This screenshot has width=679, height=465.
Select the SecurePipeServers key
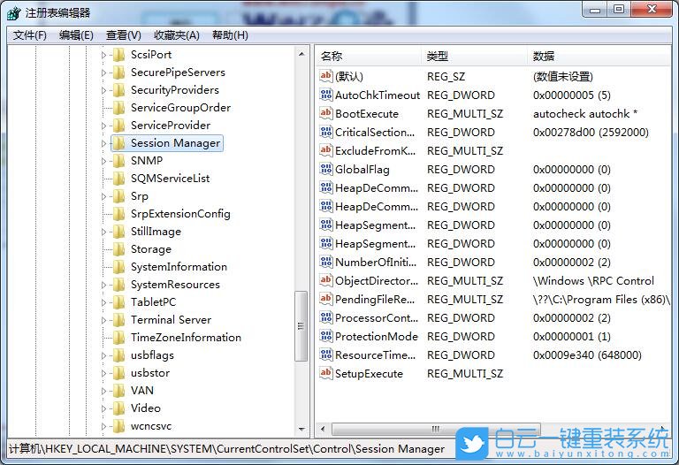178,72
